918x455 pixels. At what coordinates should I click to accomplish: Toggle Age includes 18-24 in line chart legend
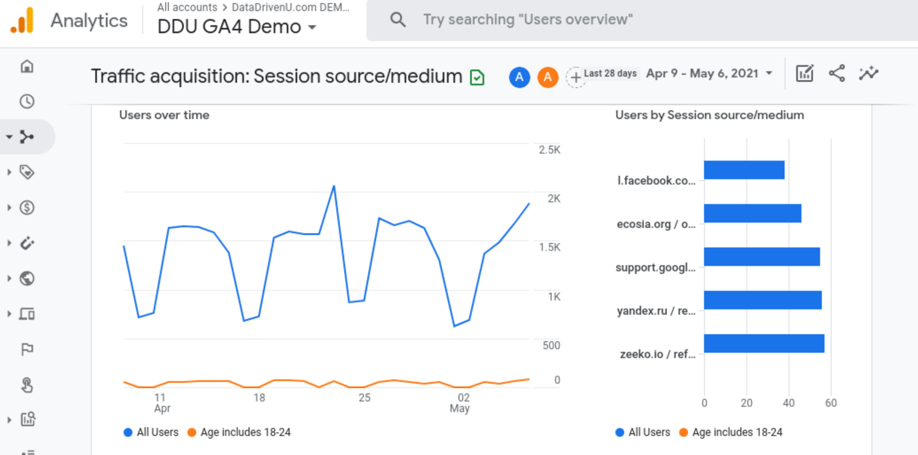[x=239, y=432]
